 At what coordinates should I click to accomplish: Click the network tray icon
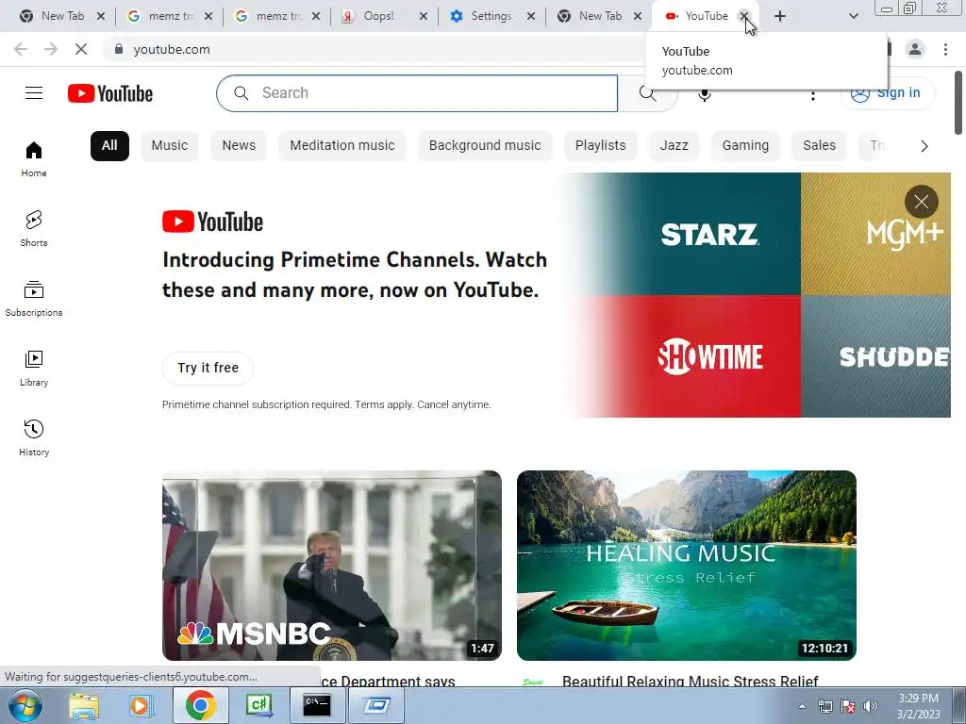coord(824,706)
